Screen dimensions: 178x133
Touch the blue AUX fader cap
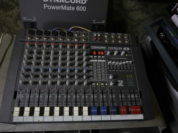pyautogui.click(x=113, y=110)
